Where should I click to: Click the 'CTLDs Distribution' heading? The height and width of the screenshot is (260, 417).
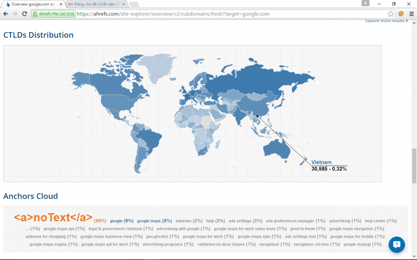click(x=38, y=35)
